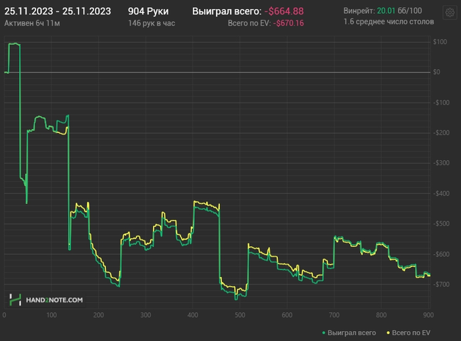Screen dimensions: 461x341
Task: Click the winrate value 20.01
Action: 386,11
